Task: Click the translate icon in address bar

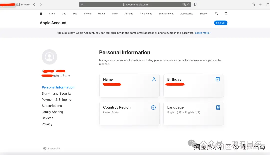Action: [x=184, y=5]
